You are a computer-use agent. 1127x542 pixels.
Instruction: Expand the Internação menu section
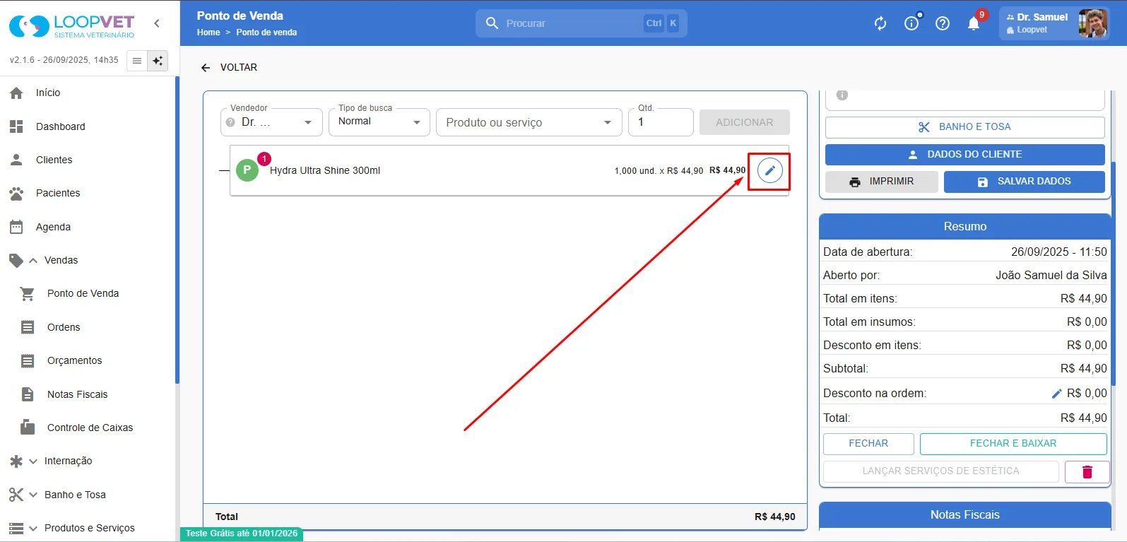(x=68, y=461)
